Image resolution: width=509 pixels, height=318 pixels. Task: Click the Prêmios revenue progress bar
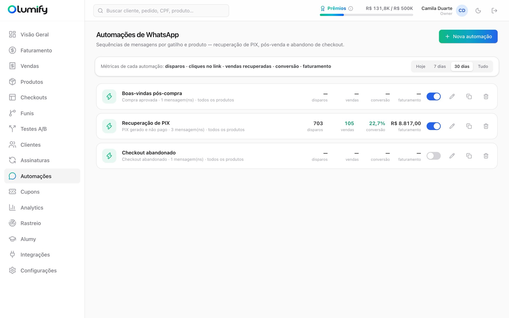(366, 15)
